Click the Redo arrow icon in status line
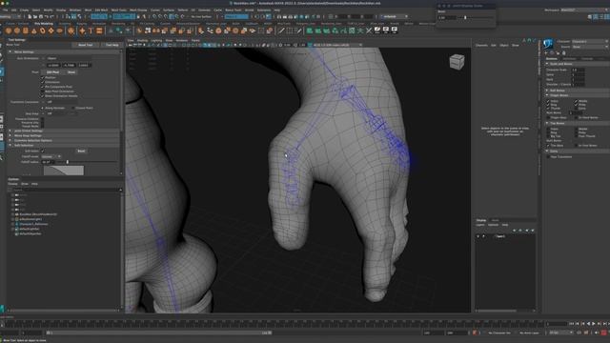610x343 pixels. point(51,17)
